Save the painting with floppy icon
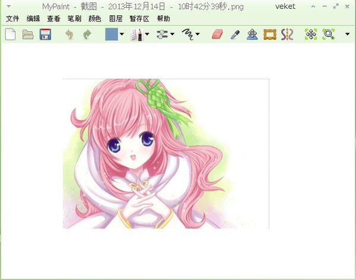 click(x=45, y=34)
